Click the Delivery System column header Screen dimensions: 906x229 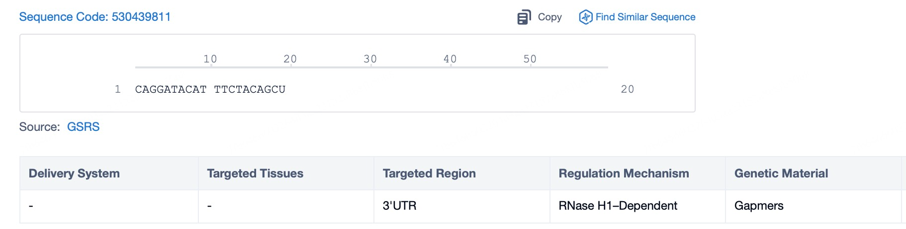[74, 173]
